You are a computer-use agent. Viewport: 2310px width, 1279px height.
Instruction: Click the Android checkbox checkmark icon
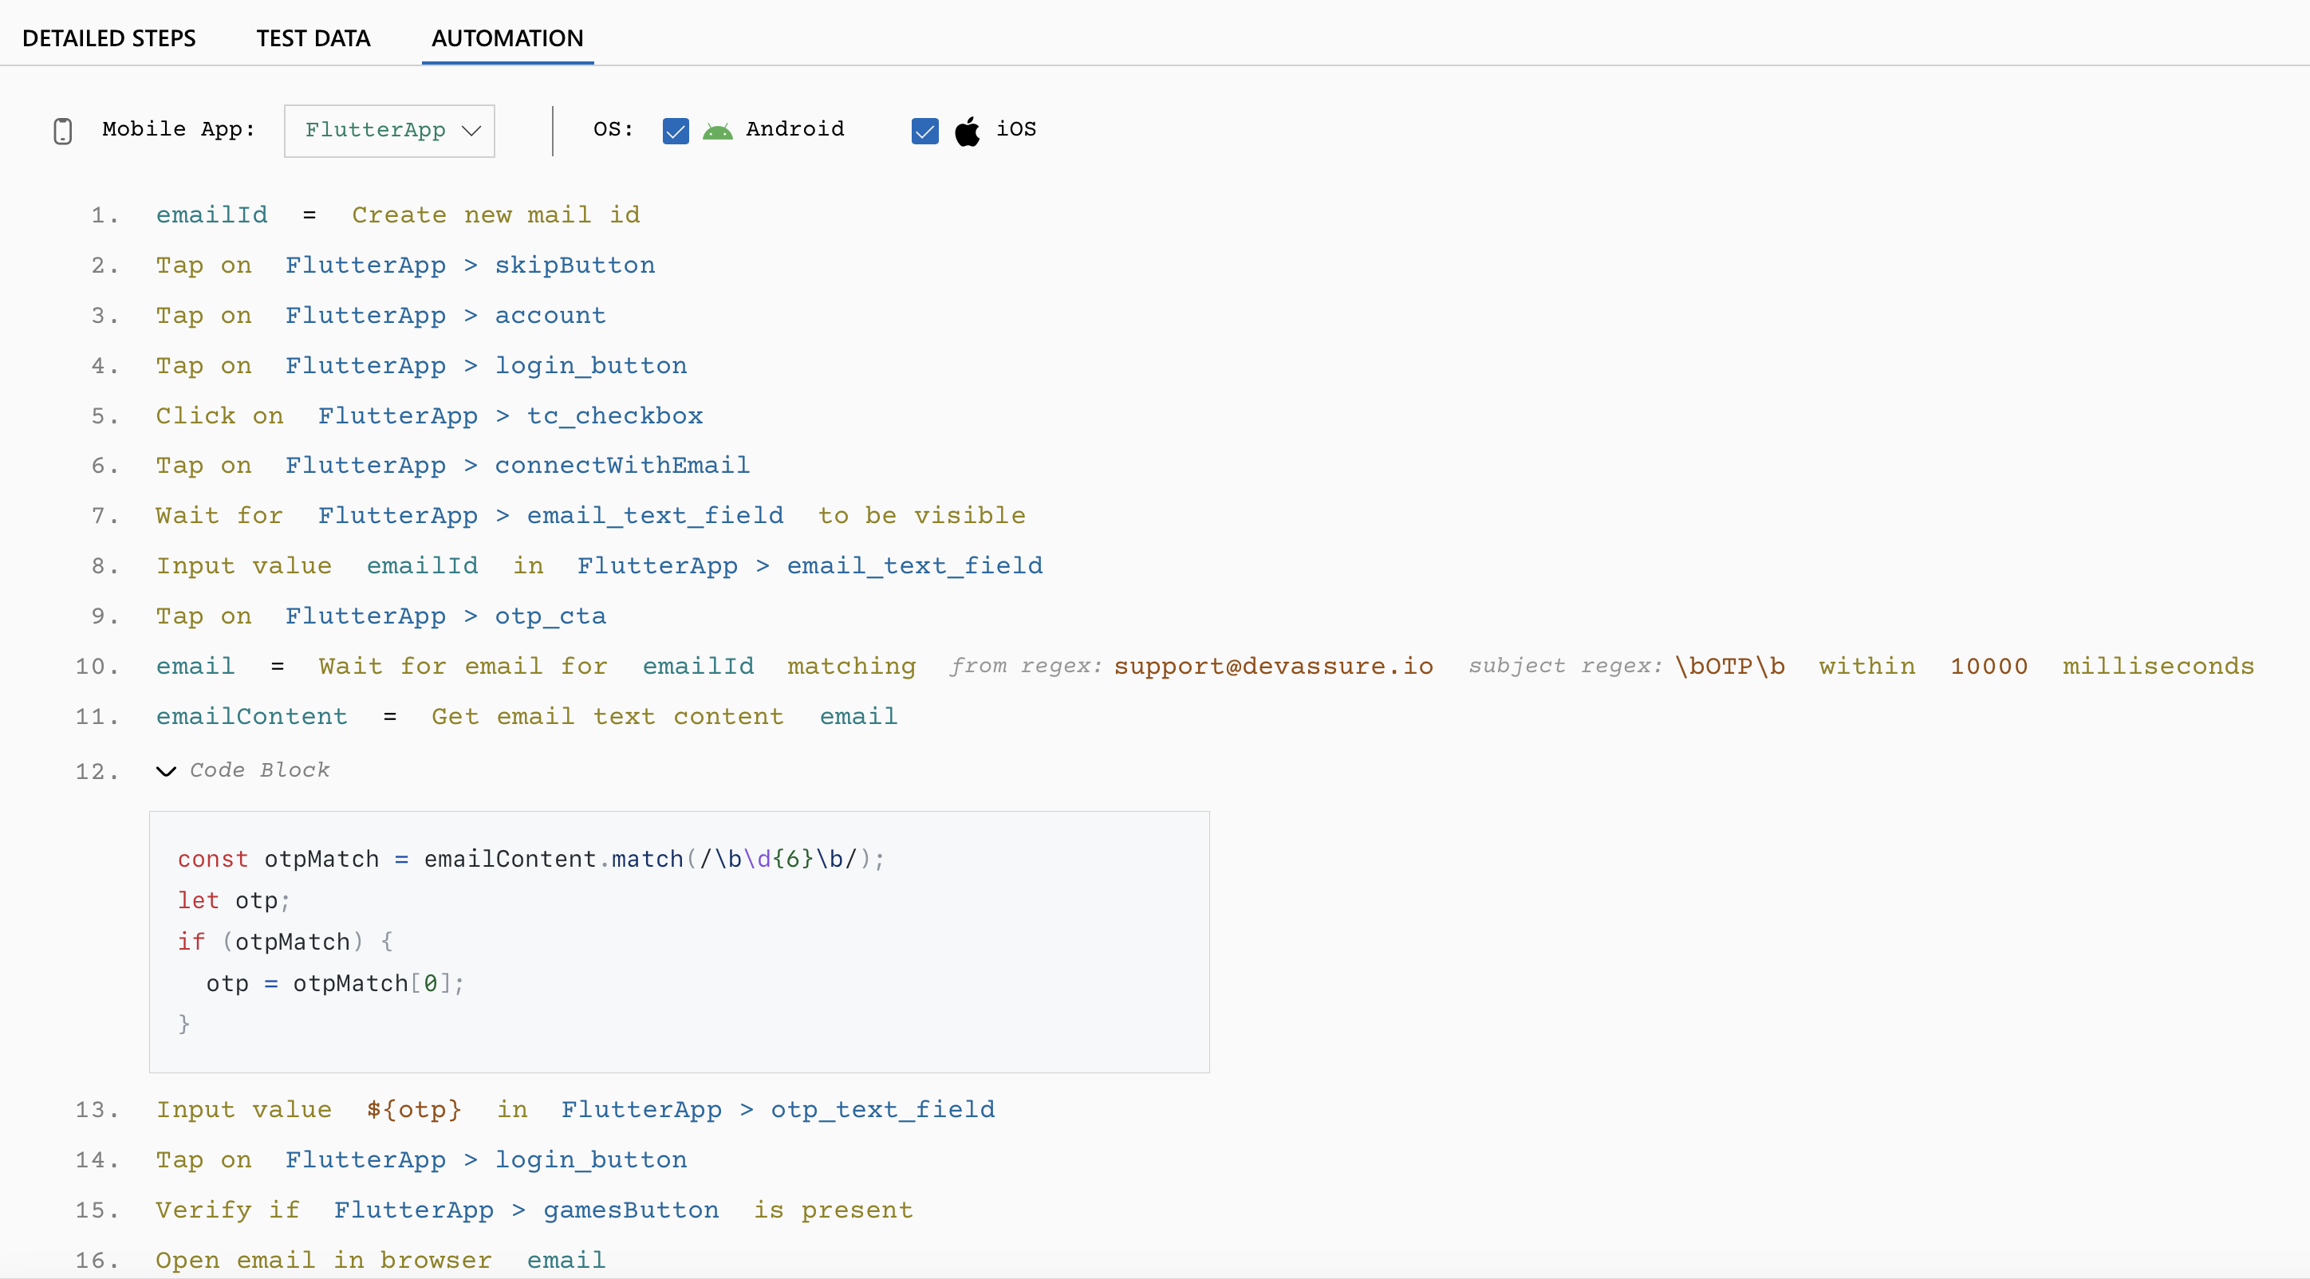coord(674,129)
